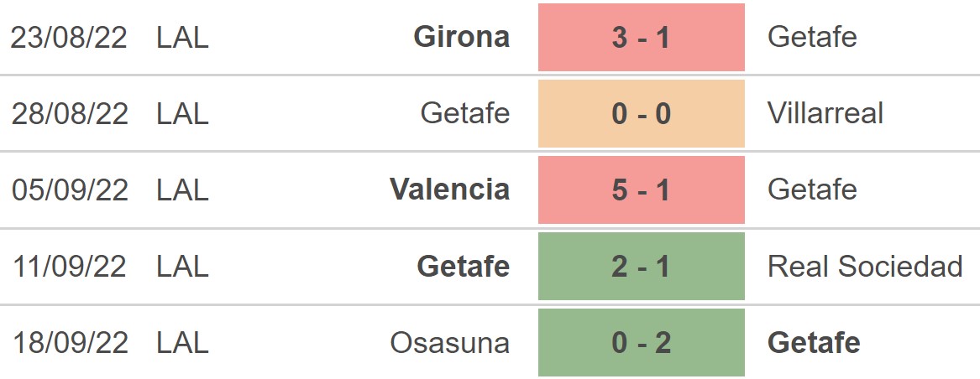980x379 pixels.
Task: Click the 23/08/22 match date
Action: click(x=69, y=38)
